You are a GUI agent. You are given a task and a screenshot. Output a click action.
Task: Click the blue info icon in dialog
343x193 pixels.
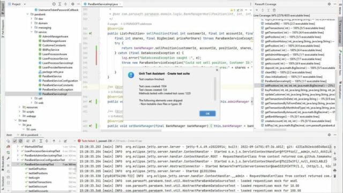131,75
